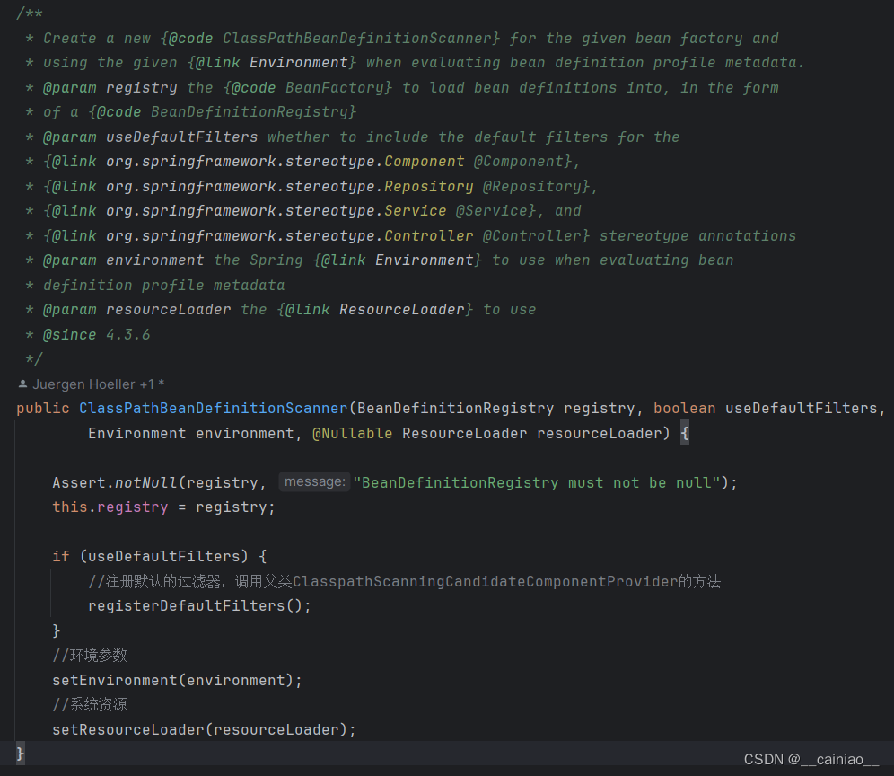Click the ResourceLoader link in Javadoc

(x=402, y=310)
